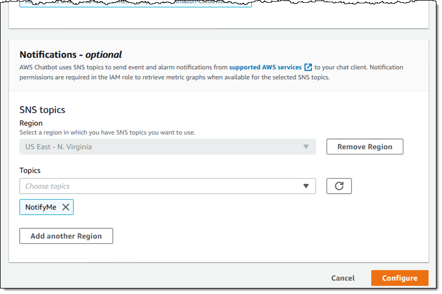Click the NotifyMe topic tag label
Viewport: 442px width, 294px height.
point(41,207)
